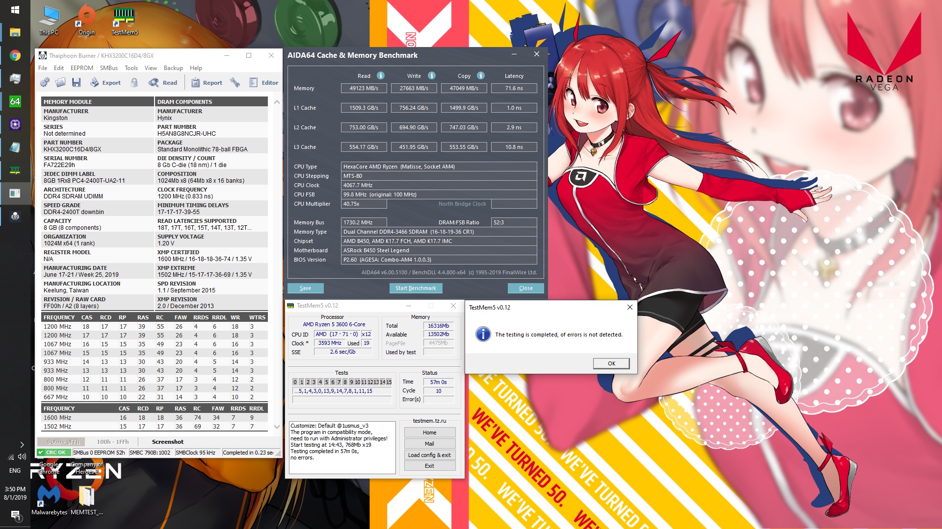
Task: Click the padlock icon in Thaiphoon toolbar
Action: pos(134,83)
